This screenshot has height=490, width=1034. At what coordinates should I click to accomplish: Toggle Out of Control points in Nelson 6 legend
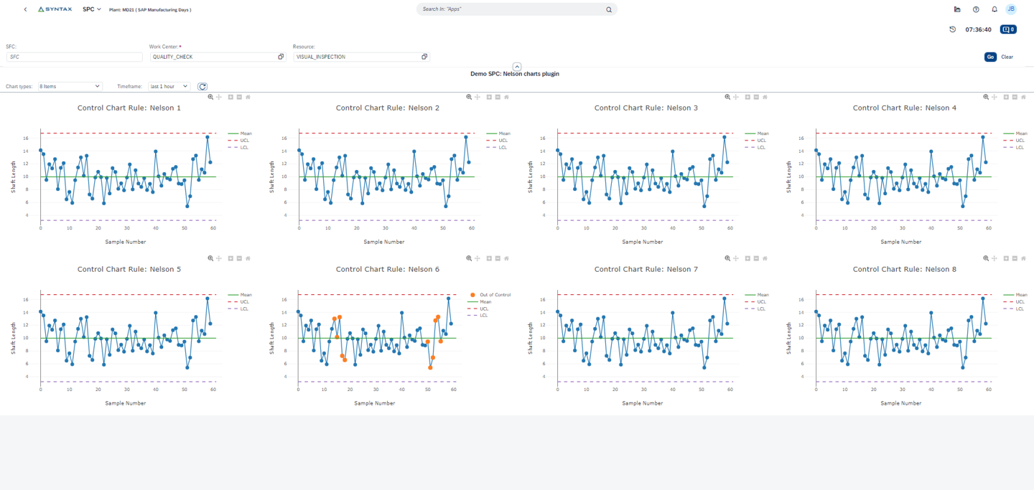point(495,294)
